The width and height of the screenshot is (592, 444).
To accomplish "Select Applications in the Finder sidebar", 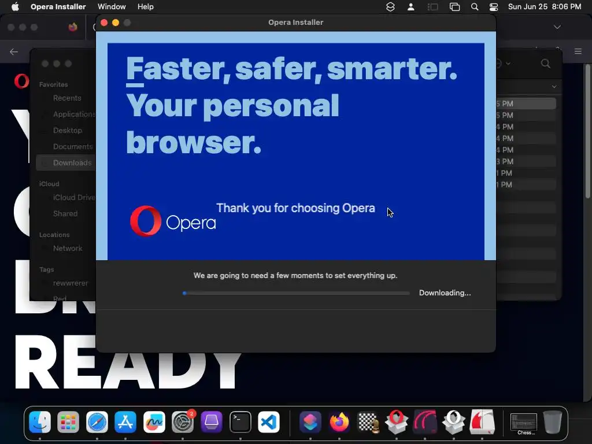I will click(x=75, y=114).
